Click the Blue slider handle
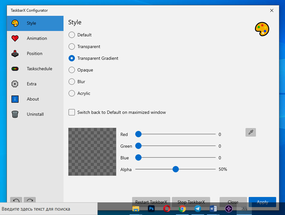The image size is (285, 215). (x=138, y=157)
